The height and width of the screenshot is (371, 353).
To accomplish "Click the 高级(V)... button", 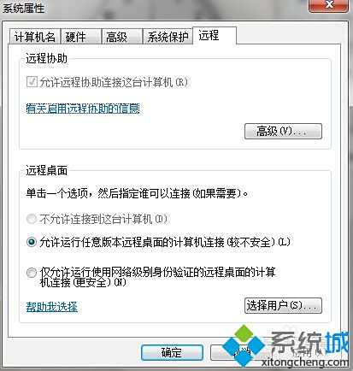I will (283, 131).
